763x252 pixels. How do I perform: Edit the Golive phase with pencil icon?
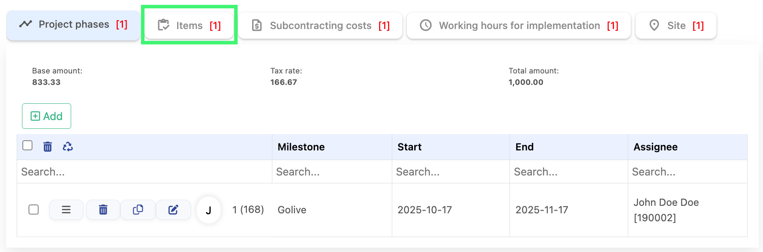click(x=174, y=210)
